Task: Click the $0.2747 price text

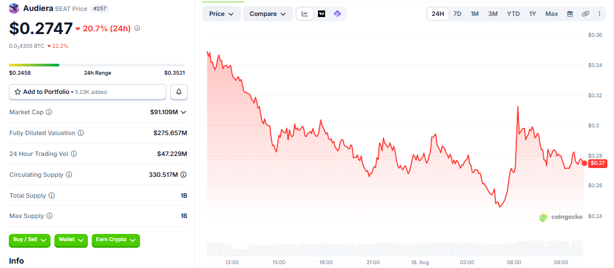Action: click(41, 28)
